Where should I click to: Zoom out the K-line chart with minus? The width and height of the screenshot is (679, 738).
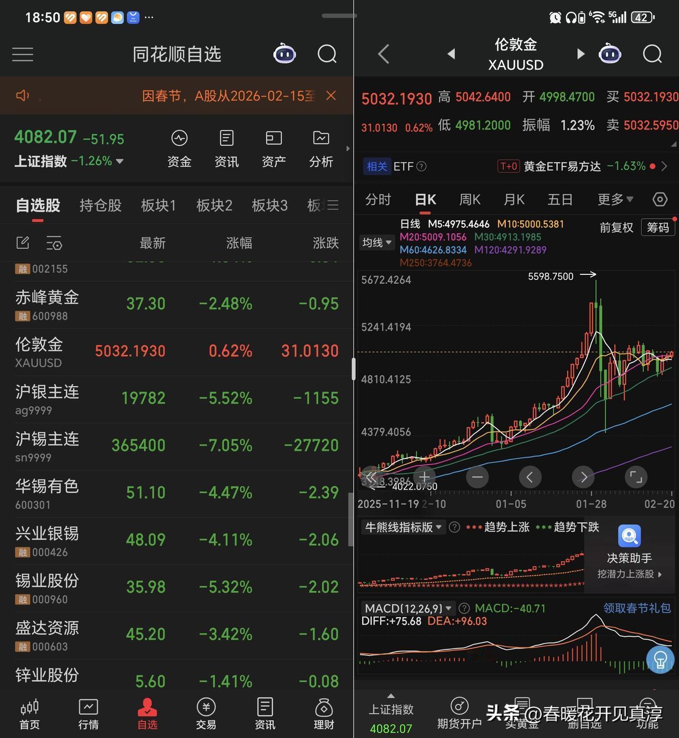coord(477,477)
